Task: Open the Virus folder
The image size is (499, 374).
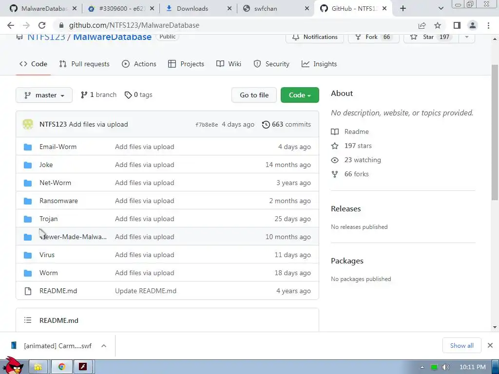Action: click(47, 255)
